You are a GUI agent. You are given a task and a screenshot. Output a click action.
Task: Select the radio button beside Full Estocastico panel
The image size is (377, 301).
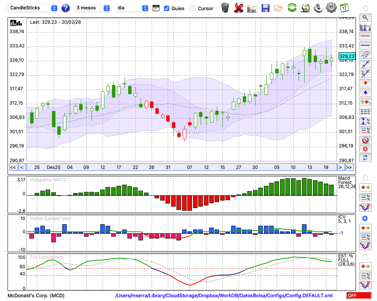click(365, 257)
